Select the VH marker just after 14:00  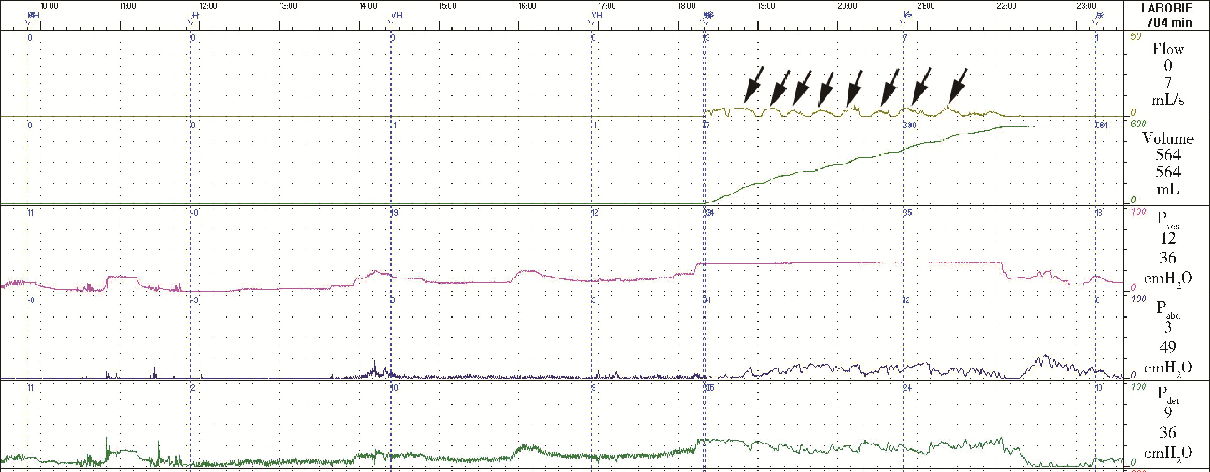(397, 15)
